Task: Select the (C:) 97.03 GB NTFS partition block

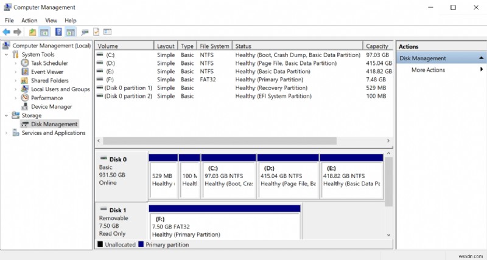Action: pyautogui.click(x=229, y=177)
